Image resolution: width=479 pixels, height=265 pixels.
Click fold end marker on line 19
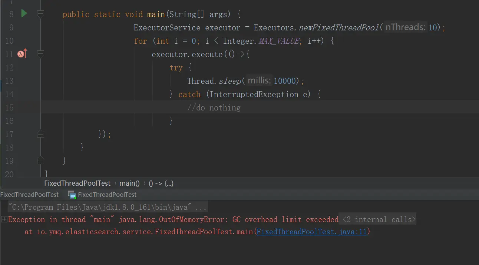pos(41,160)
